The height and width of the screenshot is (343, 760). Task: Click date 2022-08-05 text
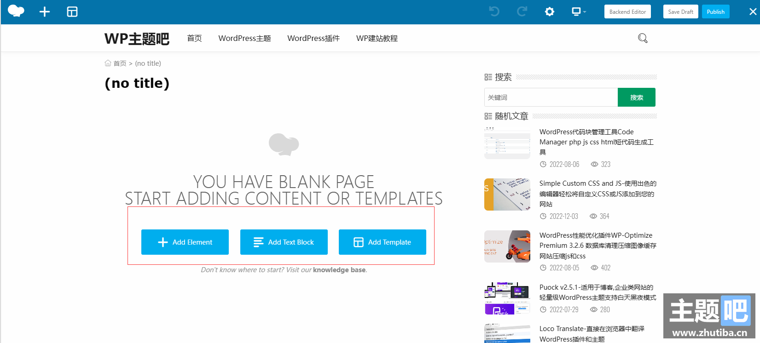(x=564, y=268)
